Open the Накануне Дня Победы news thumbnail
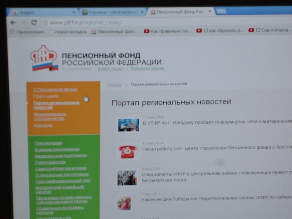The width and height of the screenshot is (292, 219). tap(124, 203)
